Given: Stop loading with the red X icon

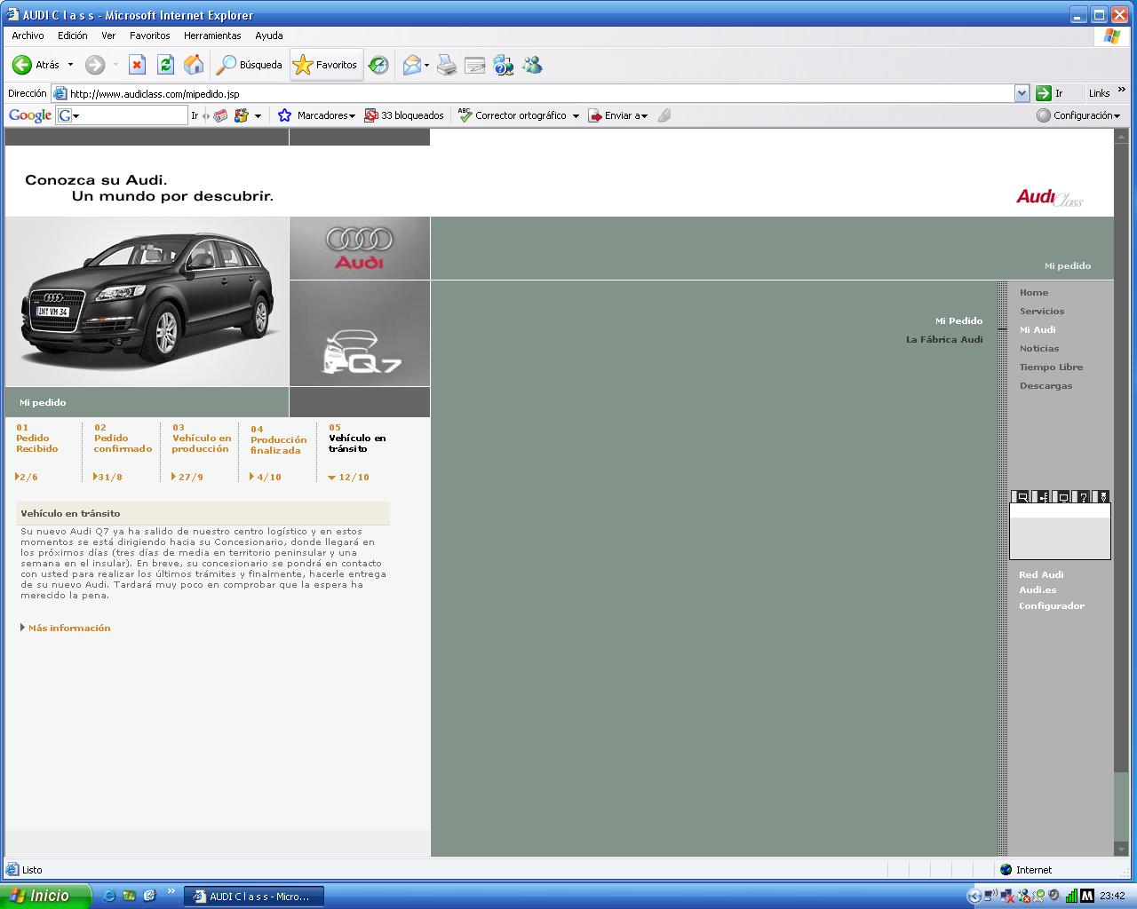Looking at the screenshot, I should (x=137, y=65).
